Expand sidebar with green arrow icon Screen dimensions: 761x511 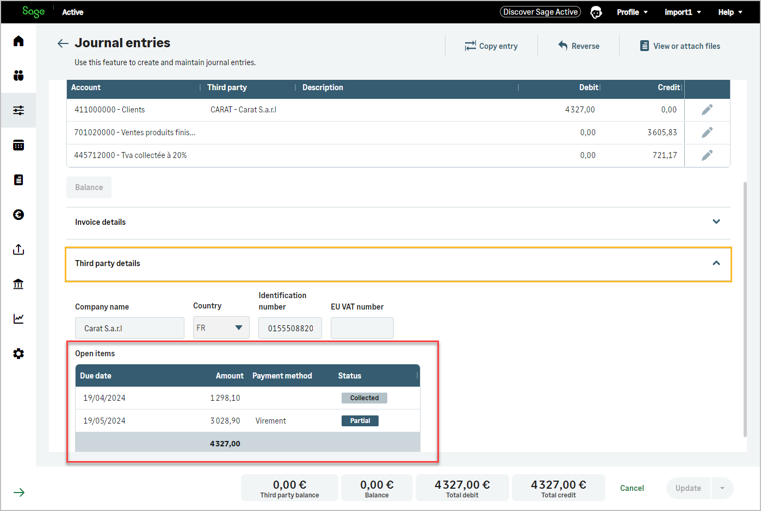(19, 493)
